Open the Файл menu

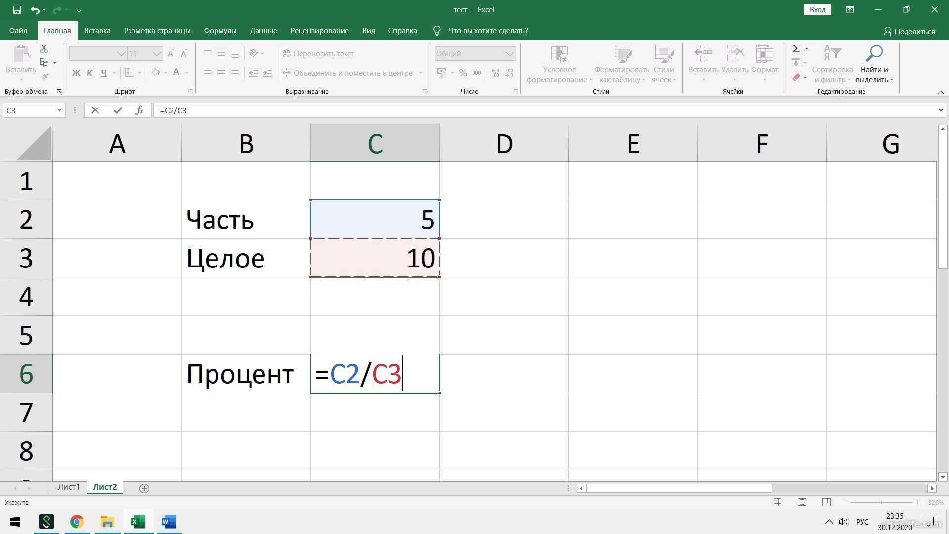coord(18,31)
